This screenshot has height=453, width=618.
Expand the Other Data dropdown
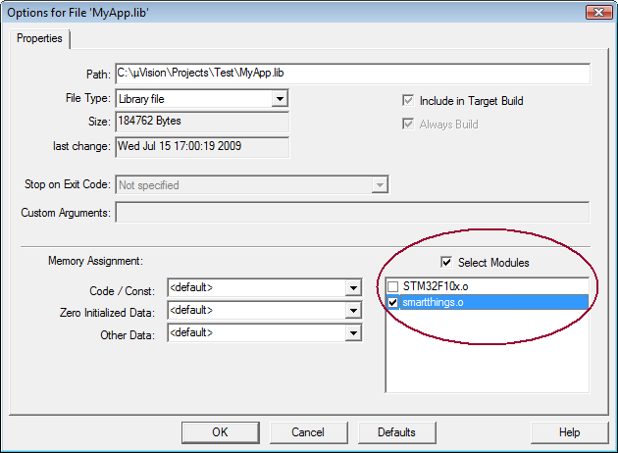click(x=353, y=333)
